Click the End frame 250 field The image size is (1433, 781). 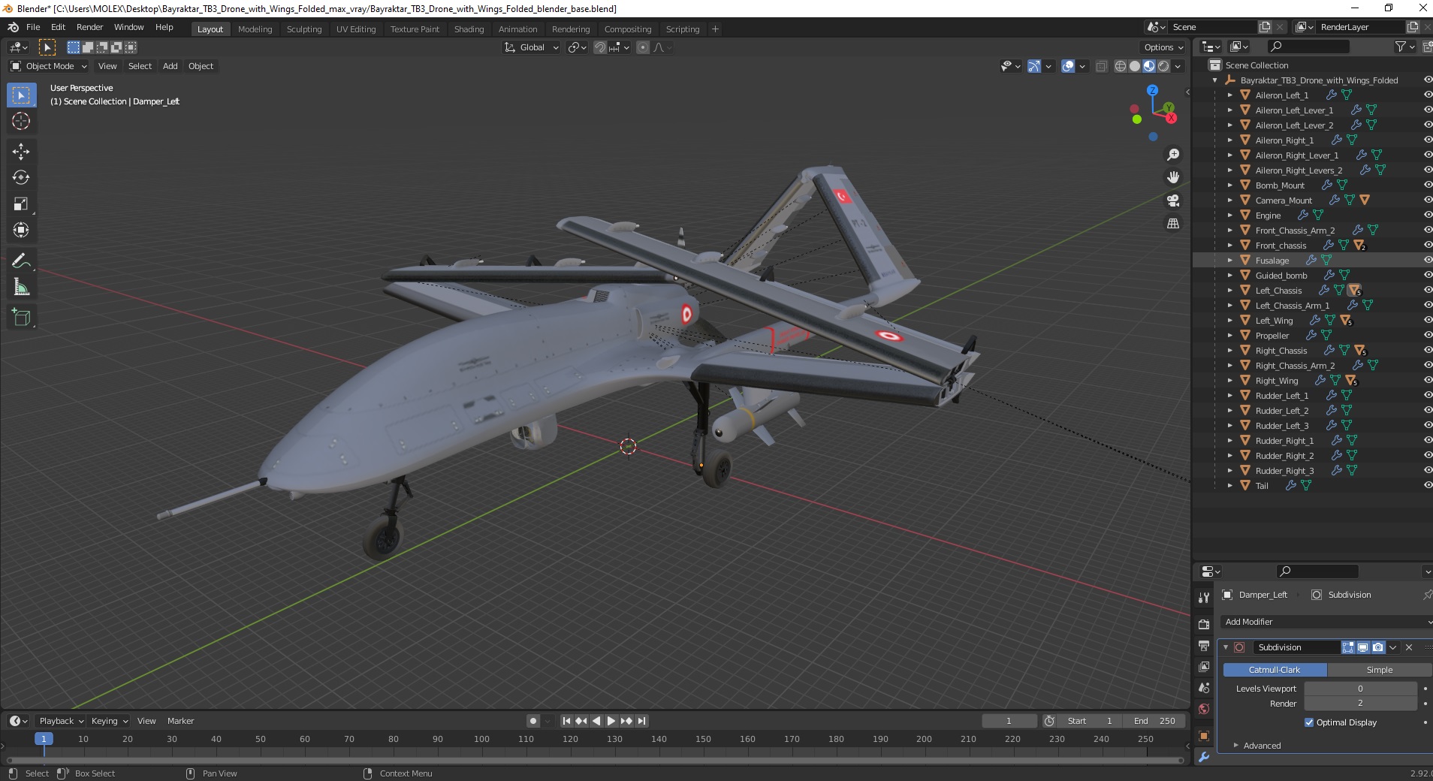click(x=1155, y=721)
